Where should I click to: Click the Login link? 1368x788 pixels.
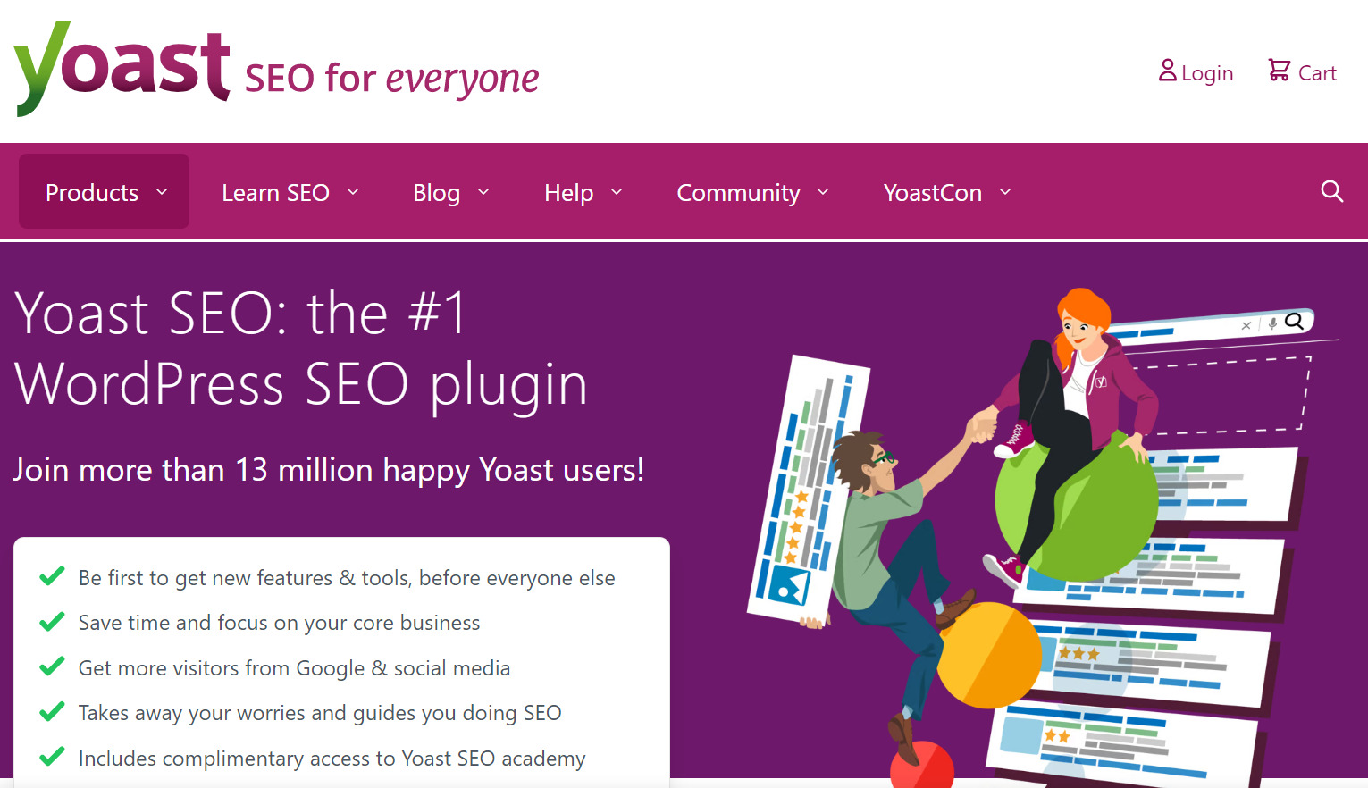[1206, 71]
